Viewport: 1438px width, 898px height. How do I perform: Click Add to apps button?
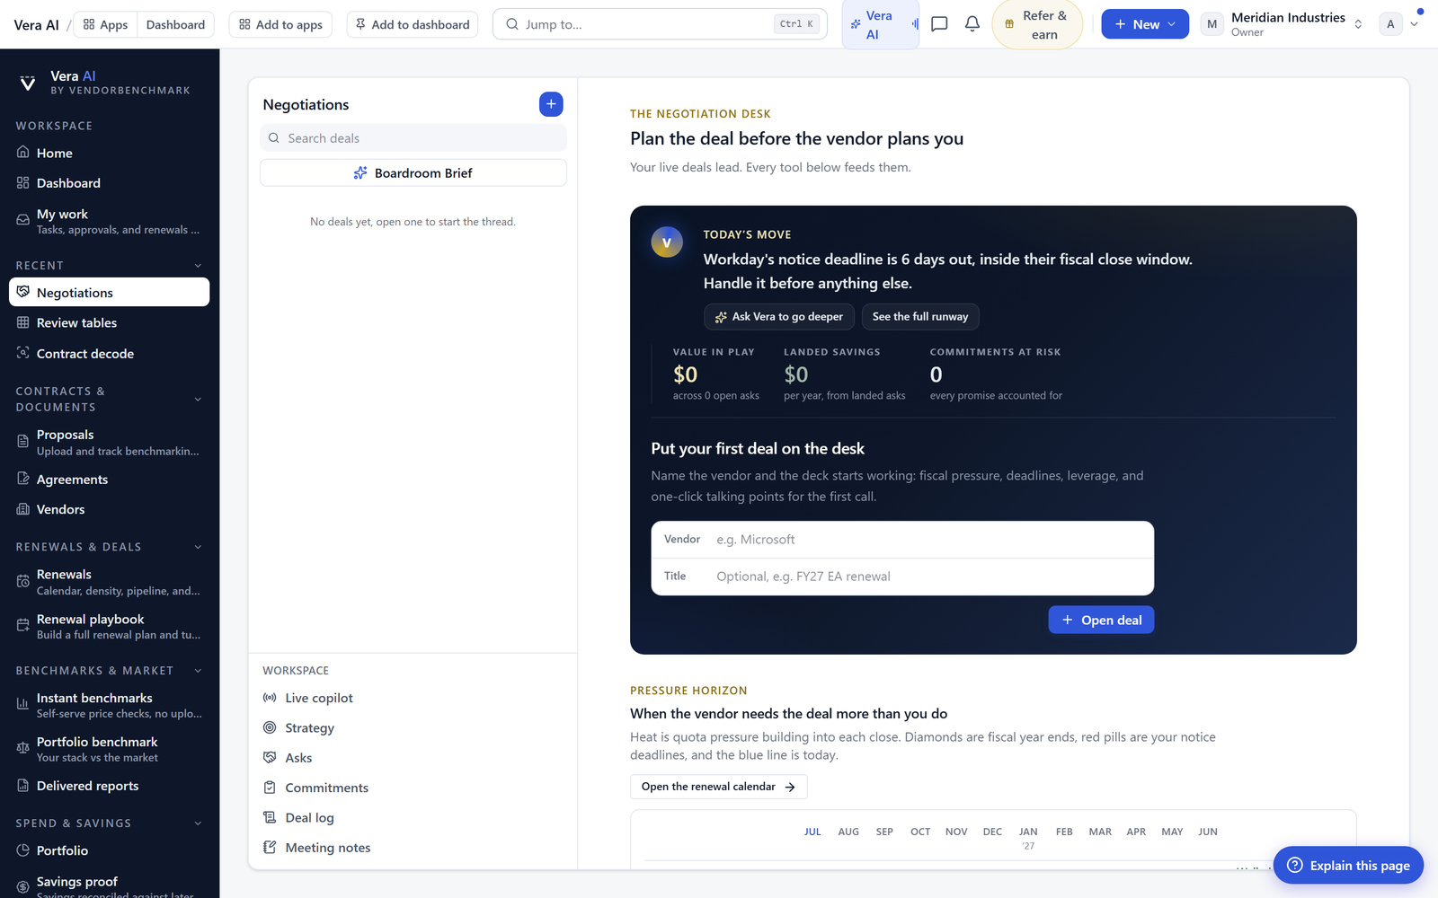pyautogui.click(x=280, y=24)
